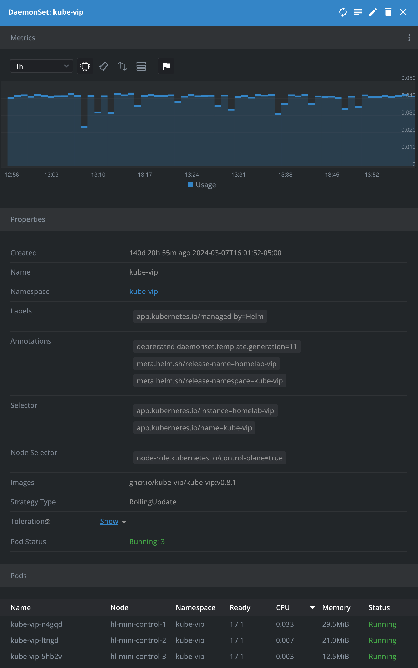Image resolution: width=418 pixels, height=668 pixels.
Task: View logs using the lines icon
Action: click(358, 12)
